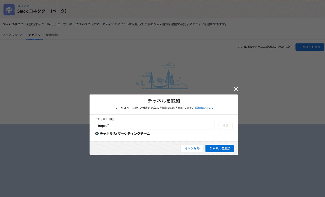Click the チャネルを追加 button in the page header
The width and height of the screenshot is (325, 197).
310,47
